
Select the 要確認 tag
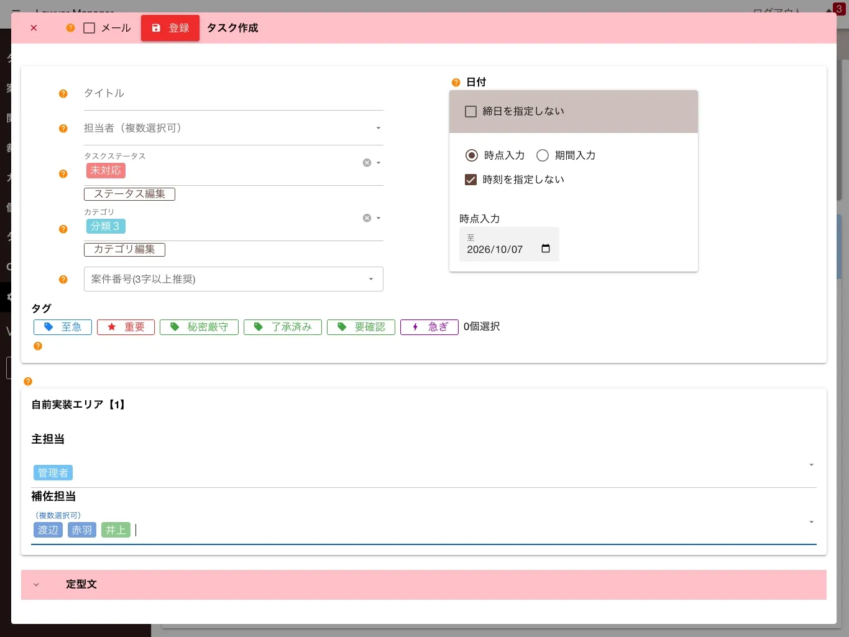[x=361, y=327]
